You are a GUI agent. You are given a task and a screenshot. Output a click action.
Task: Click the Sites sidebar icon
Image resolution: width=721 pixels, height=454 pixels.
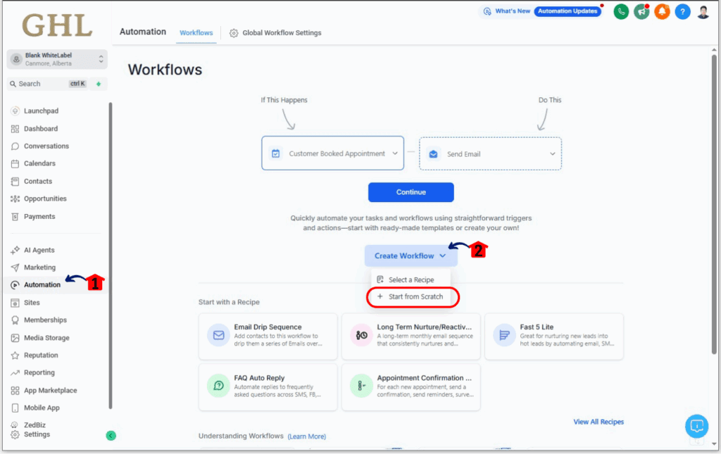point(15,303)
